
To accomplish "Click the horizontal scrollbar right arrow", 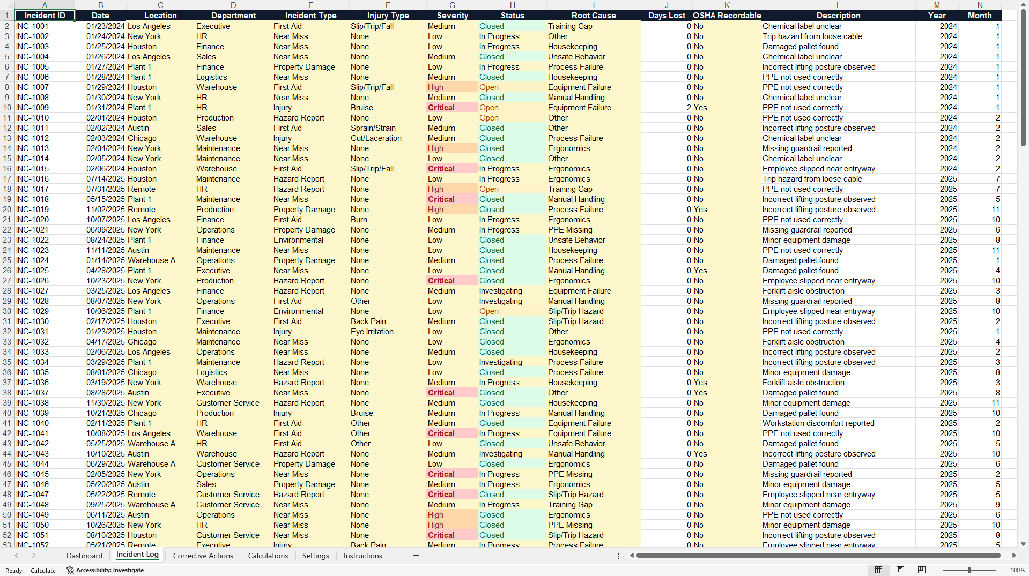I will pyautogui.click(x=1014, y=556).
